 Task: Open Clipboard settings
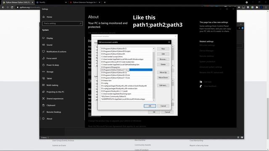(x=51, y=105)
